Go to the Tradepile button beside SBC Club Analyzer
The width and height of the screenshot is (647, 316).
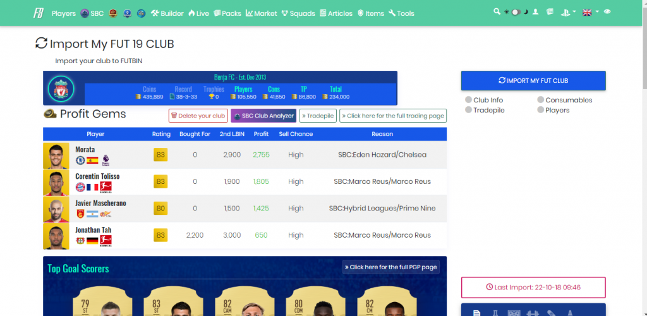click(x=318, y=116)
